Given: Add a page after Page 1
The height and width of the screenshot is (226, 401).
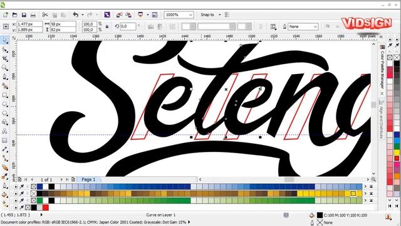Looking at the screenshot, I should (x=73, y=180).
